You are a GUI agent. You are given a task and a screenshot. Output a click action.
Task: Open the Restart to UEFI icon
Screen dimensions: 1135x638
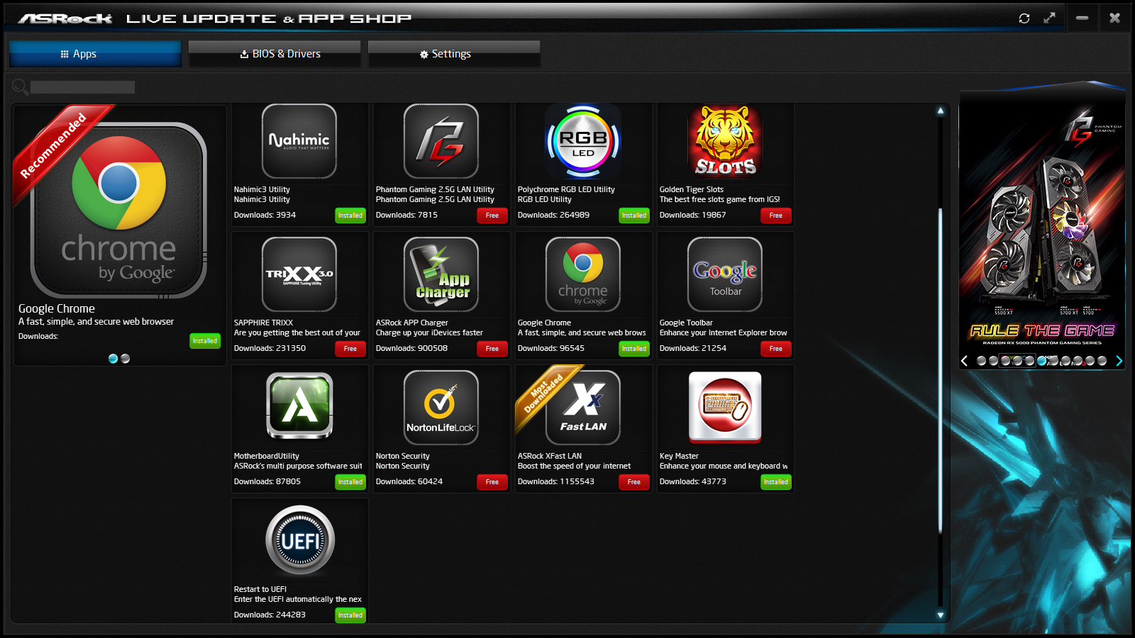click(299, 540)
